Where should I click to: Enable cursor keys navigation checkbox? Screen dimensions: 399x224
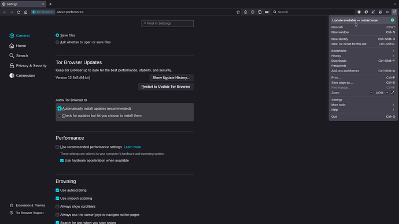[x=57, y=215]
